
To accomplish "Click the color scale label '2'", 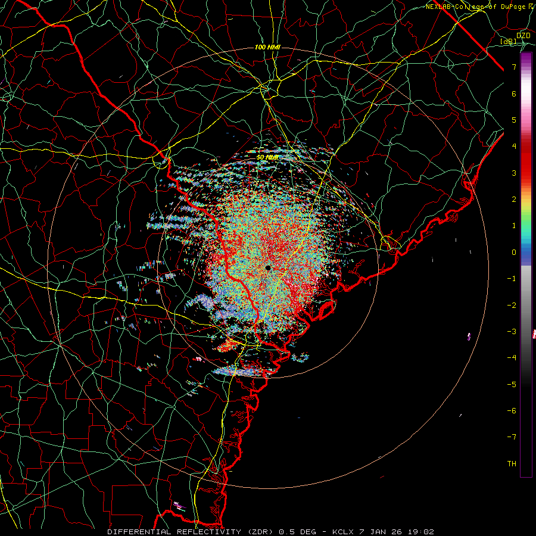I will (x=514, y=200).
